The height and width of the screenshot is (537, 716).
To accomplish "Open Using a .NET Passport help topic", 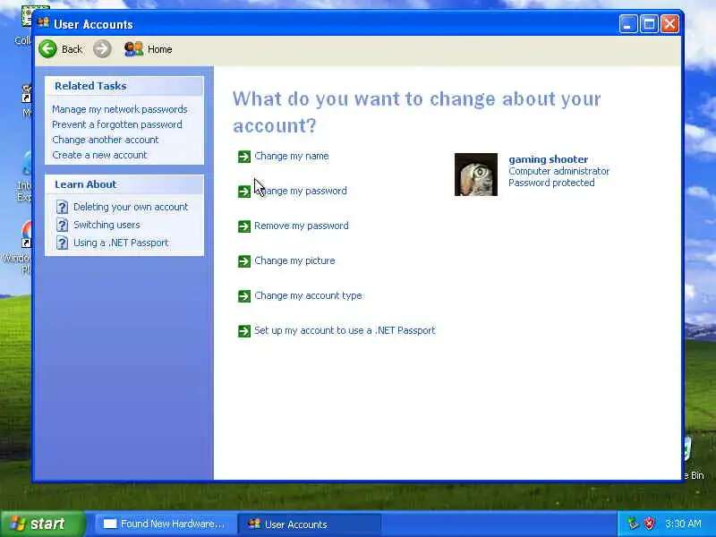I will pos(121,243).
